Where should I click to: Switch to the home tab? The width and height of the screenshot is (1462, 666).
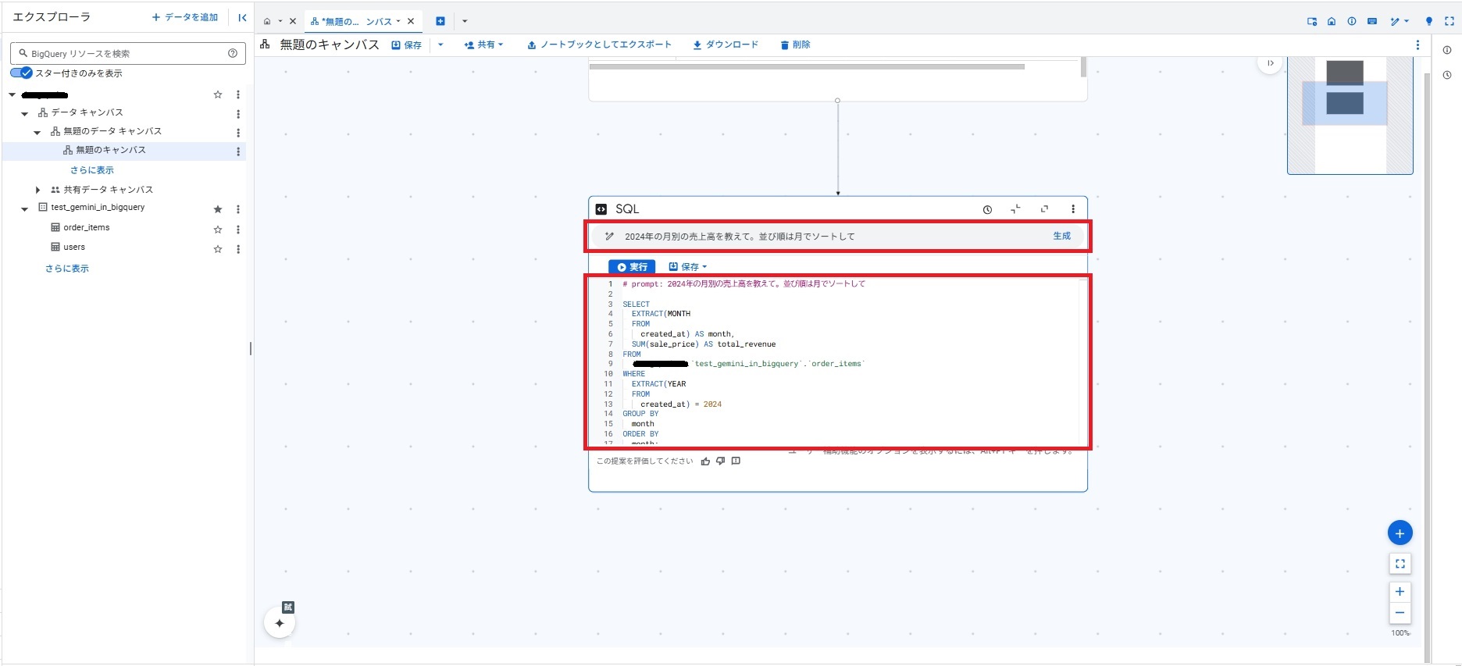pos(267,21)
